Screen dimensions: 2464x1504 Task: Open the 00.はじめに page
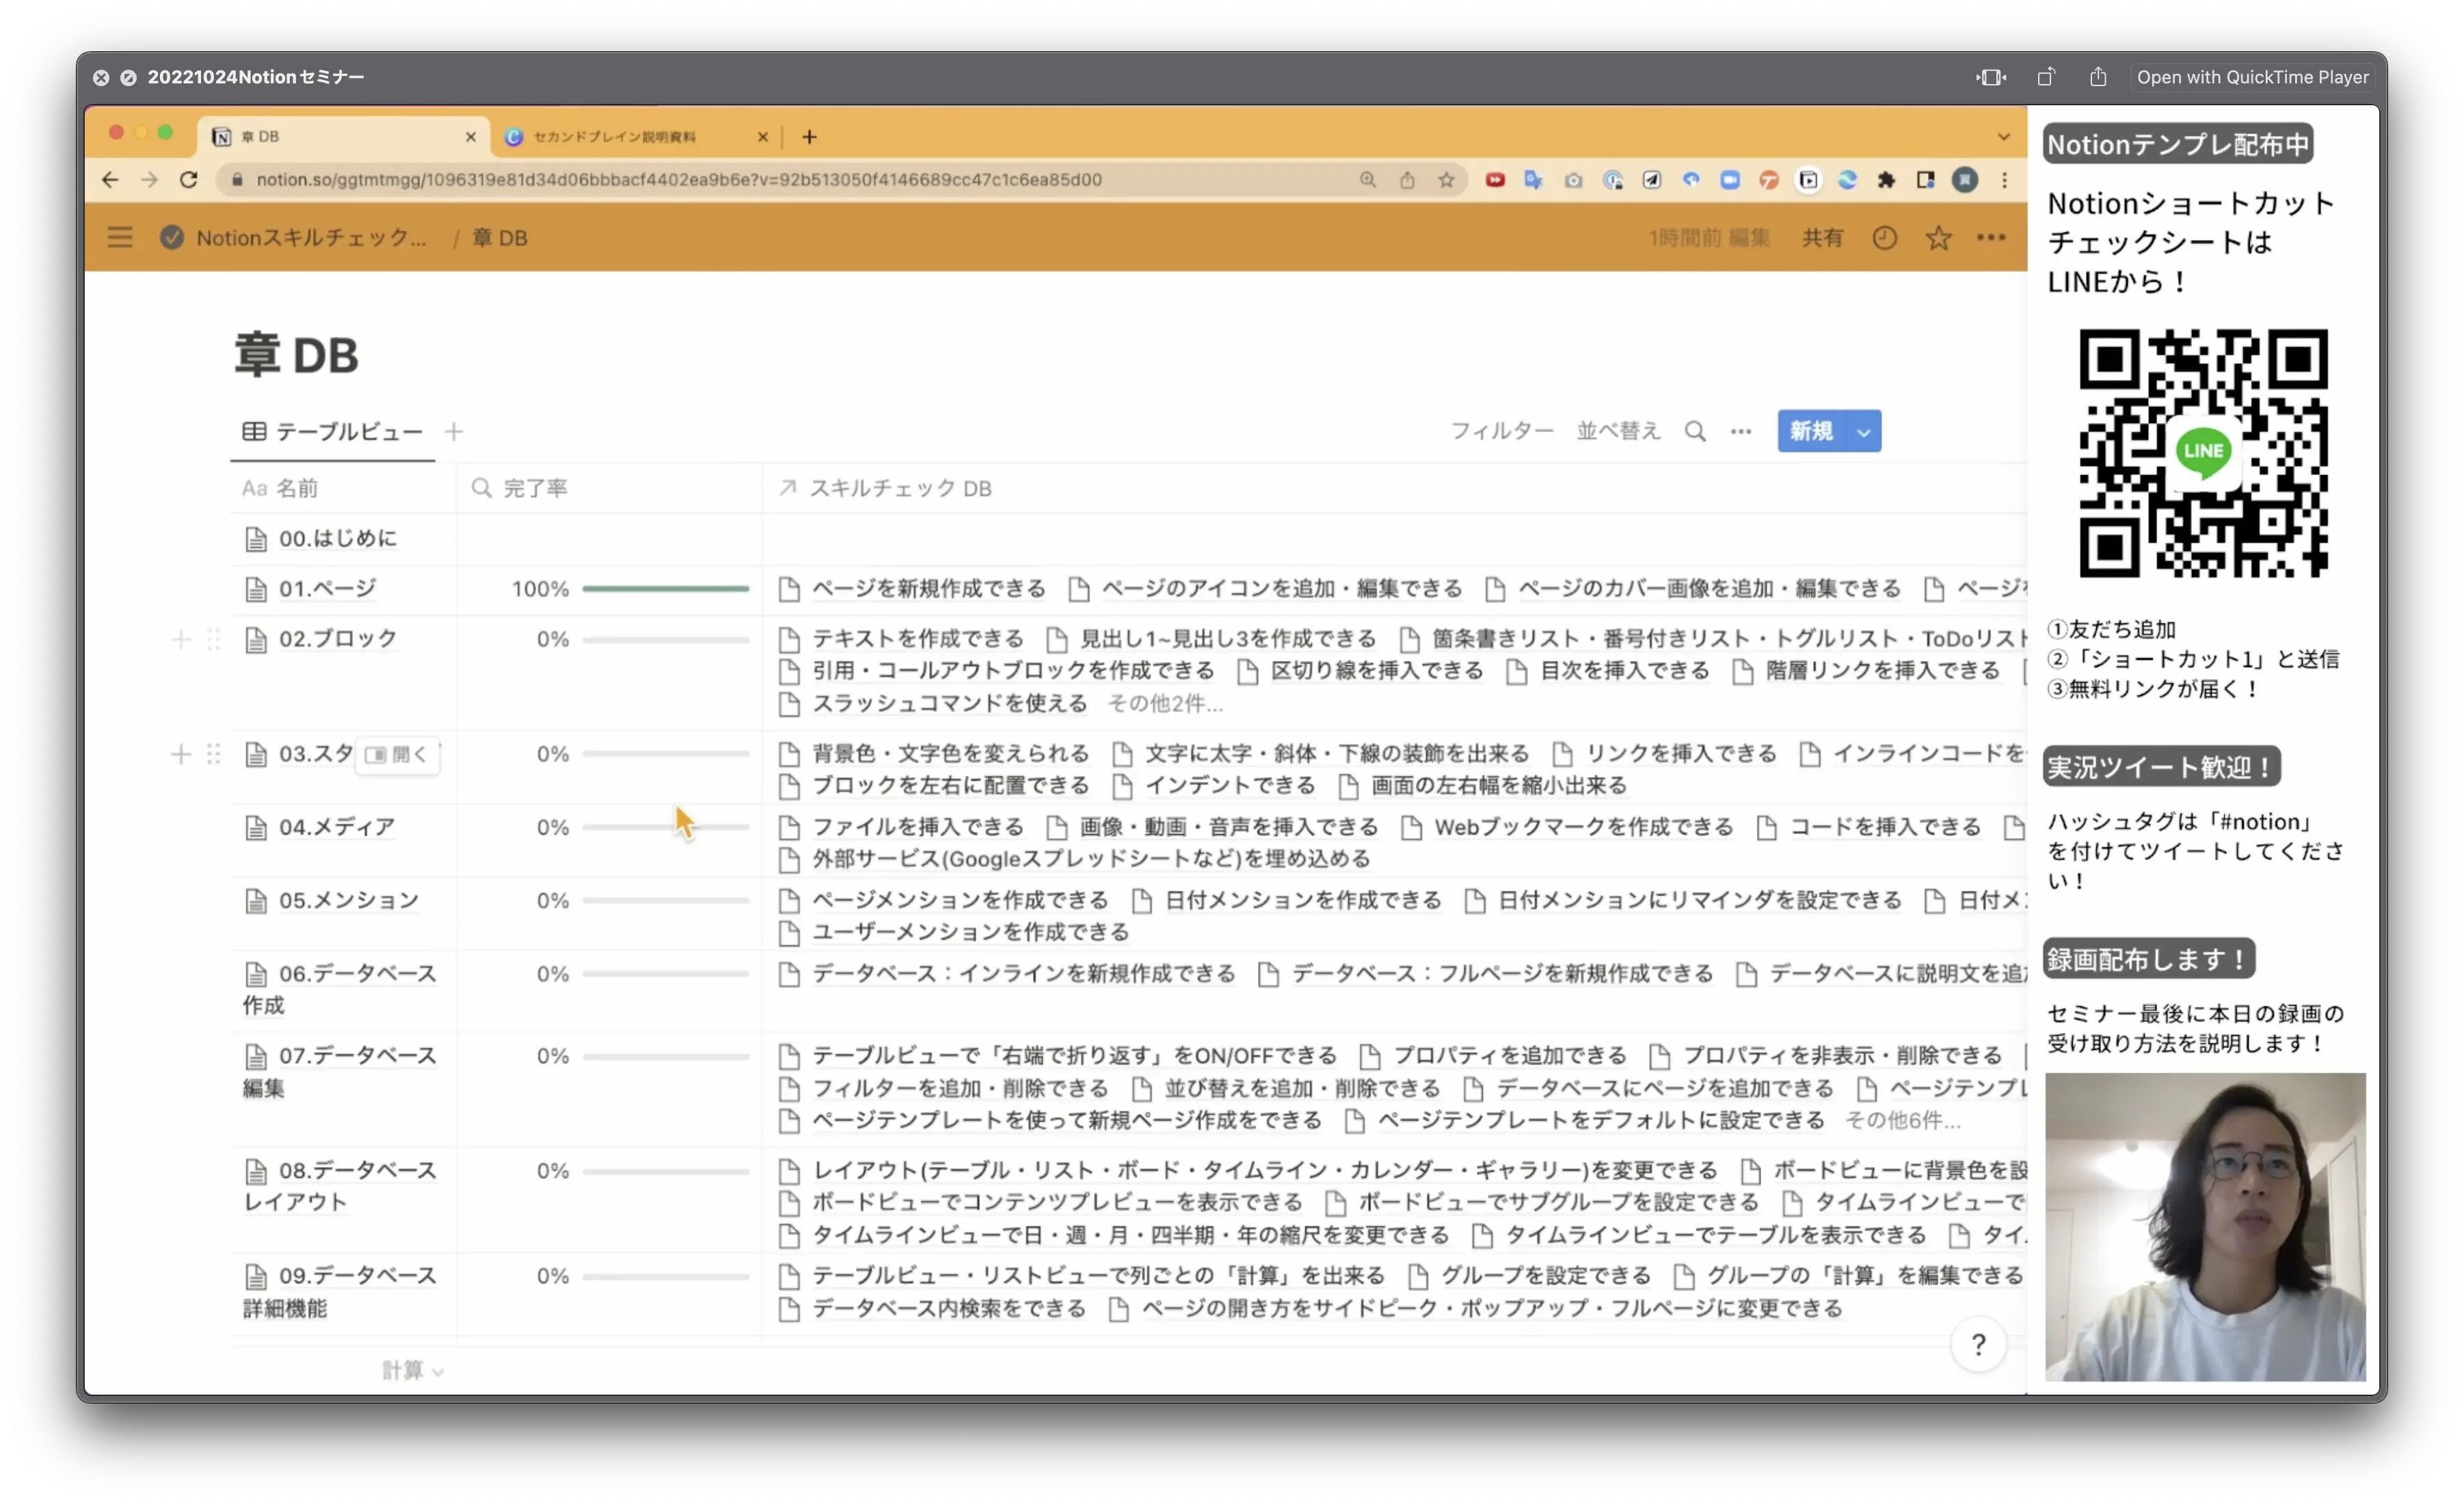pyautogui.click(x=337, y=538)
